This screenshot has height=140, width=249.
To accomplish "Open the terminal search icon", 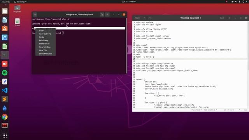I will coord(102,14).
